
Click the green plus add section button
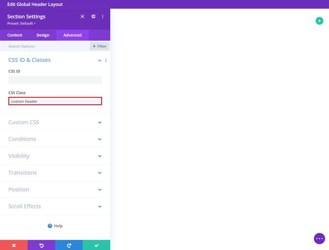click(319, 20)
